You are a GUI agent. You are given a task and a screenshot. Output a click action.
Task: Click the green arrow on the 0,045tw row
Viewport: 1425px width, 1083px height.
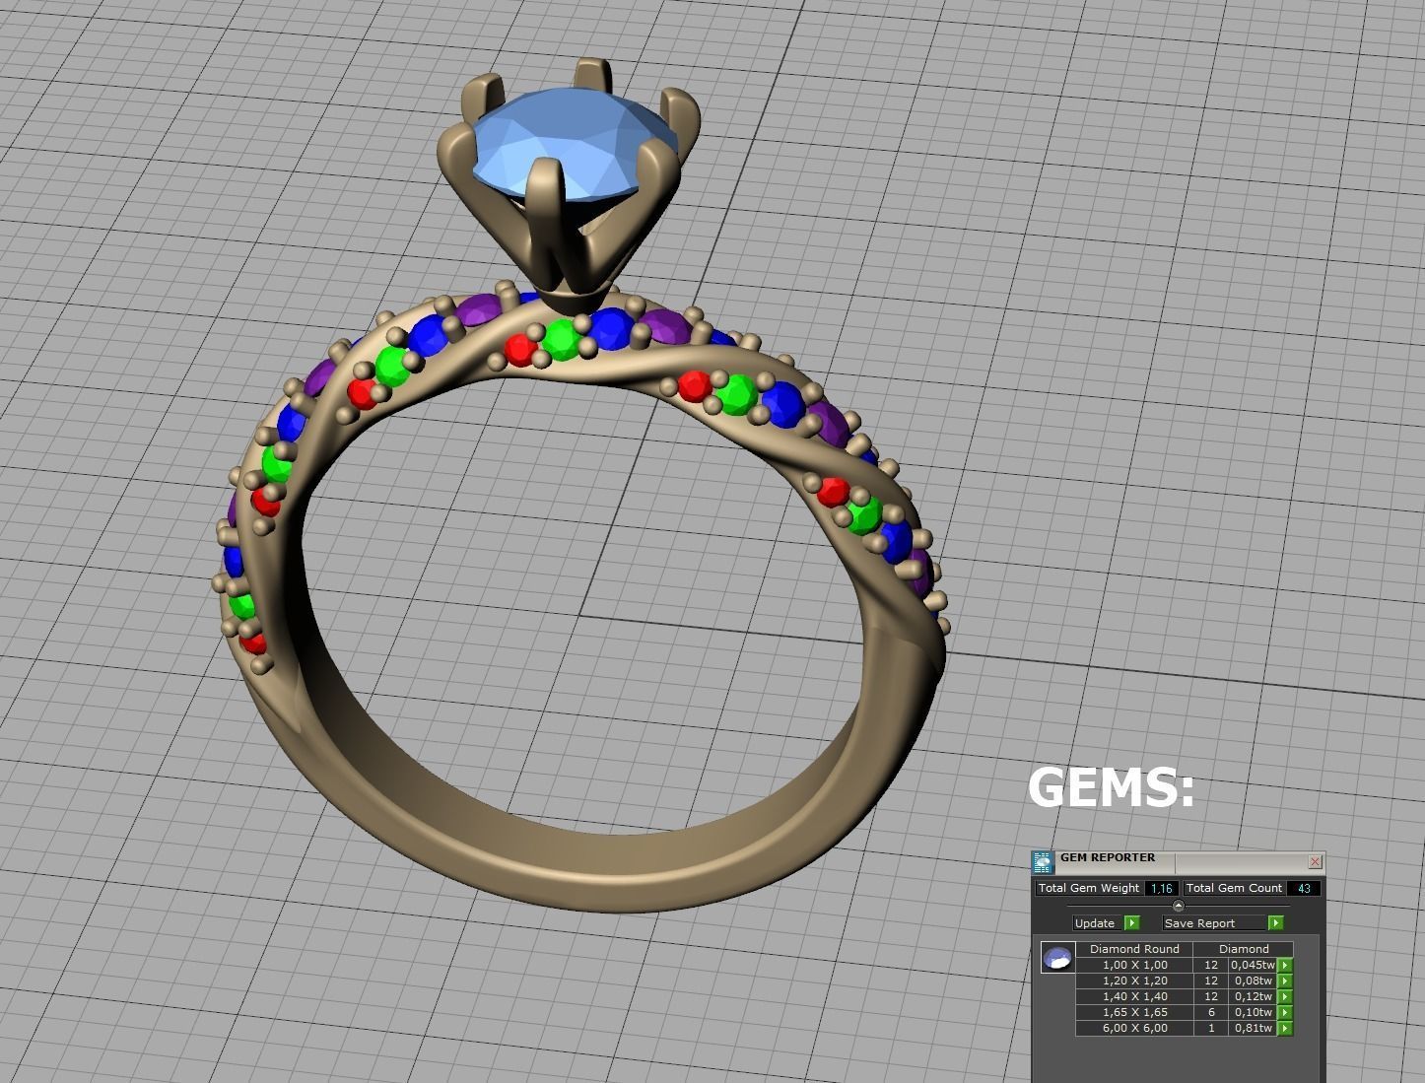[1285, 965]
